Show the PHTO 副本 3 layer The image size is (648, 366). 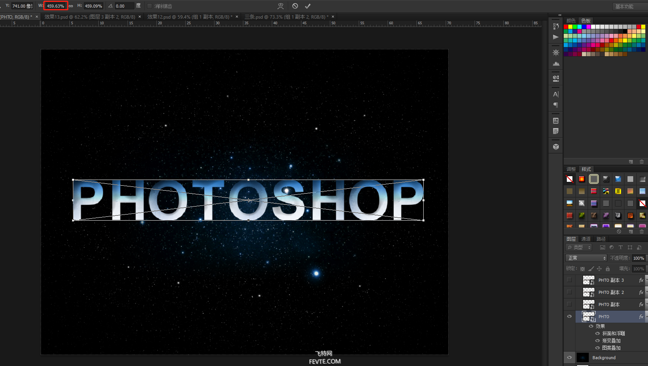569,280
